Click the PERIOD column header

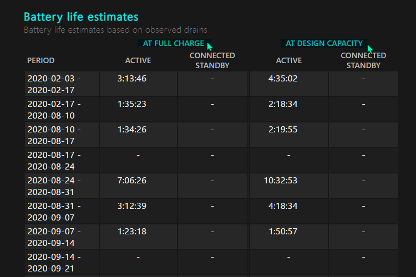tap(41, 60)
